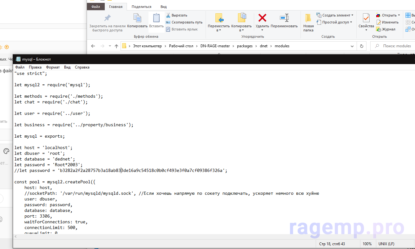
Task: Click the Cut scissors icon
Action: pyautogui.click(x=168, y=15)
